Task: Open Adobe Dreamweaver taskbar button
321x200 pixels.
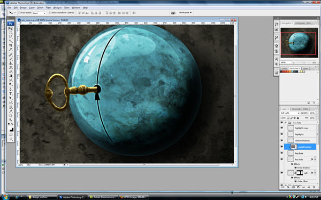Action: 104,197
